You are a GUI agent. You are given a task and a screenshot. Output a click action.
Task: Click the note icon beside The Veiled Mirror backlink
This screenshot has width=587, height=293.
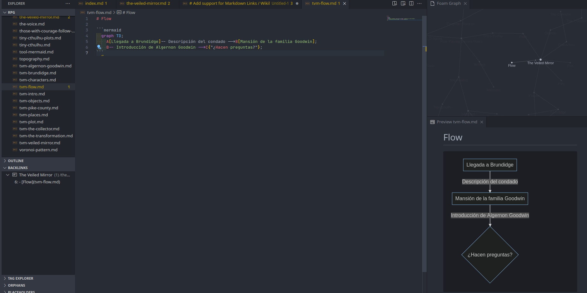tap(15, 174)
